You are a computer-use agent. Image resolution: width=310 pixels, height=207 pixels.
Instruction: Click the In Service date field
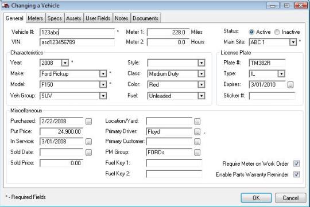click(x=61, y=142)
